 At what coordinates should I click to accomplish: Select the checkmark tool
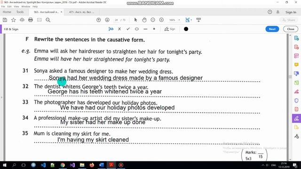(128, 29)
